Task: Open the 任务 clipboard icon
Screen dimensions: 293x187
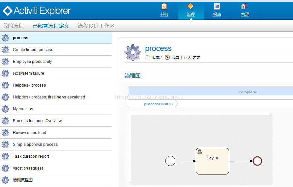Action: (164, 6)
